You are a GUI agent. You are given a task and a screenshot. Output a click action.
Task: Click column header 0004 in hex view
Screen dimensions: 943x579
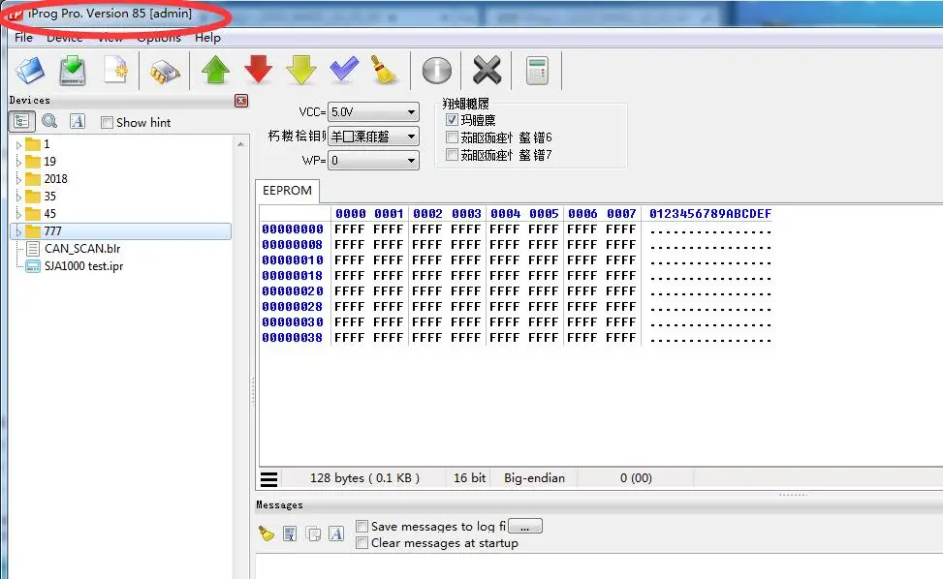(505, 213)
